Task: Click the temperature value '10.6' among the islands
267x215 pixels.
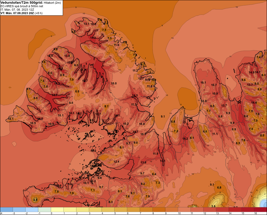Action: pyautogui.click(x=89, y=136)
